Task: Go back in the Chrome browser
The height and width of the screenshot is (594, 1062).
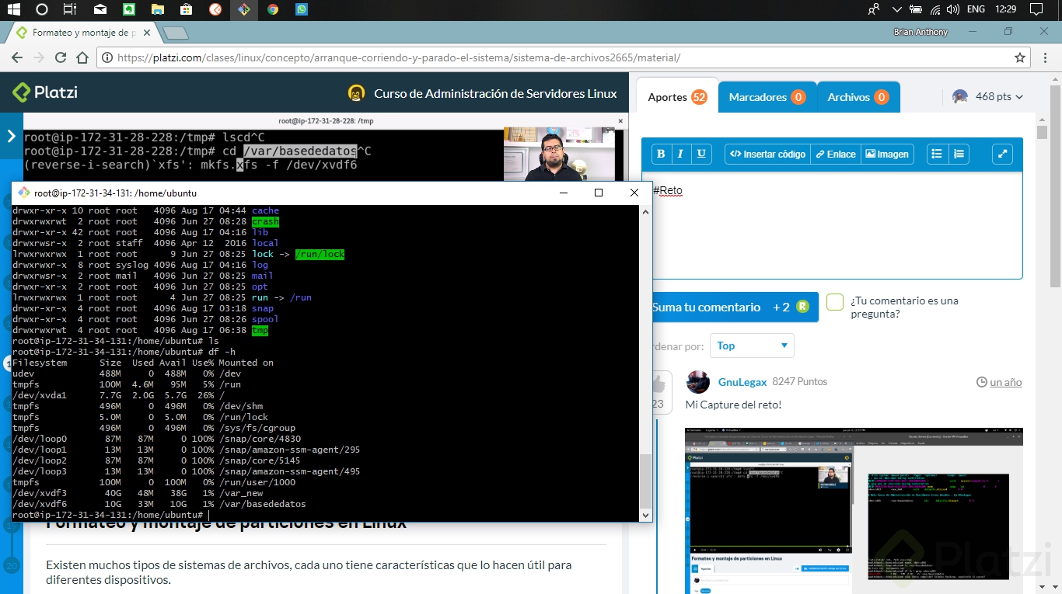Action: 17,57
